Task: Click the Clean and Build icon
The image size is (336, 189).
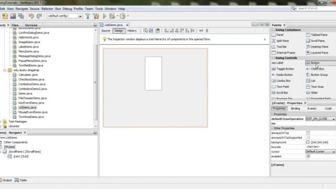Action: point(96,16)
